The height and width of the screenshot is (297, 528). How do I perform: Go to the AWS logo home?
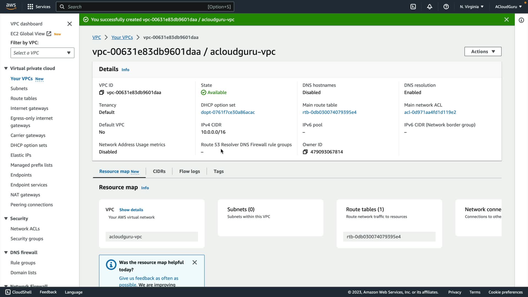(x=11, y=6)
